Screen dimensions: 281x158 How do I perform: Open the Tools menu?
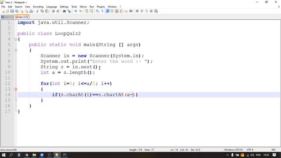pyautogui.click(x=74, y=7)
